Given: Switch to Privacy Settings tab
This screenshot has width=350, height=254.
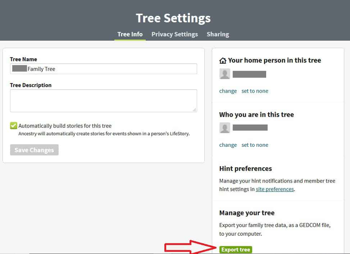Looking at the screenshot, I should tap(174, 35).
